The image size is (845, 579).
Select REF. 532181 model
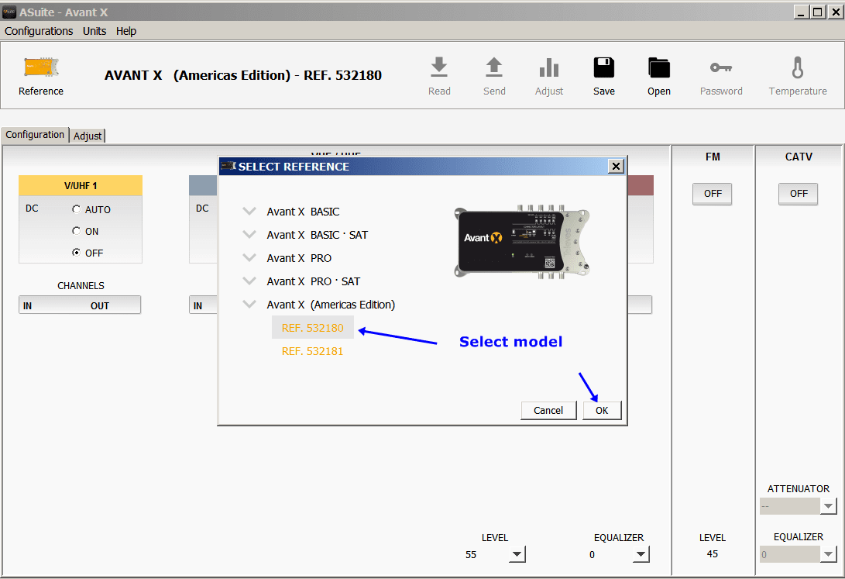click(x=313, y=351)
